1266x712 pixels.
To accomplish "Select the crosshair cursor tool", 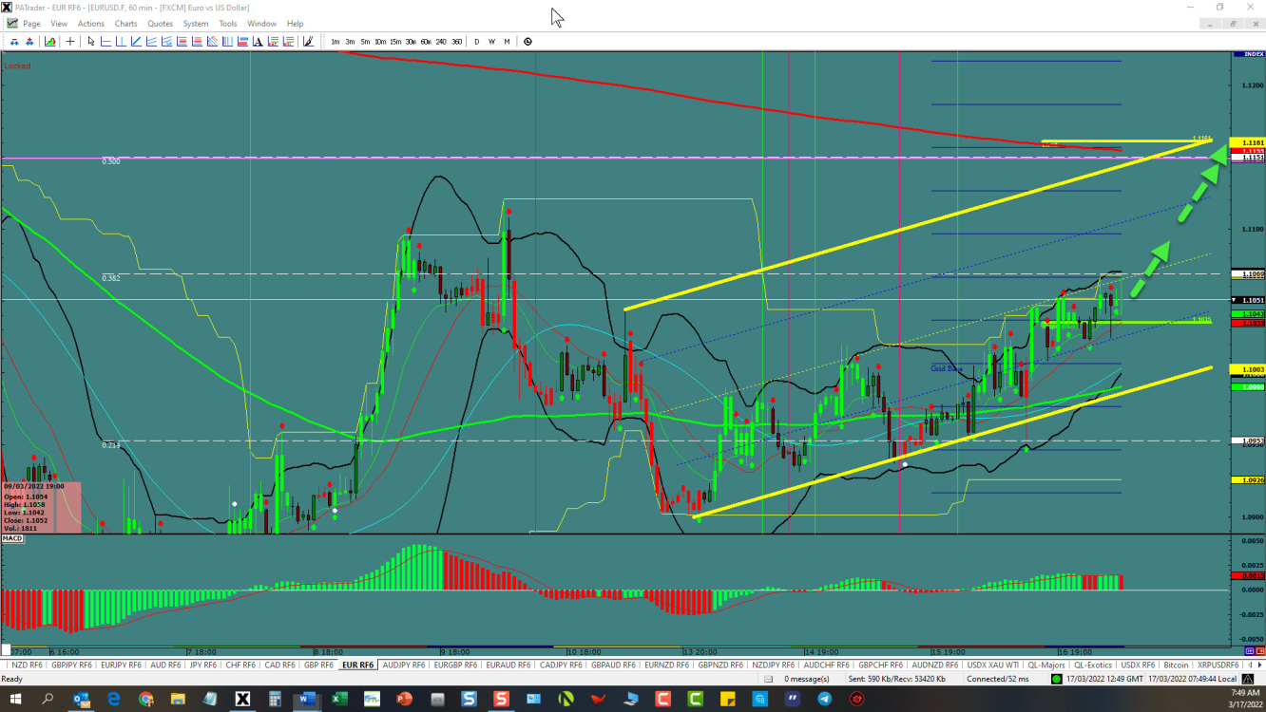I will click(x=70, y=42).
